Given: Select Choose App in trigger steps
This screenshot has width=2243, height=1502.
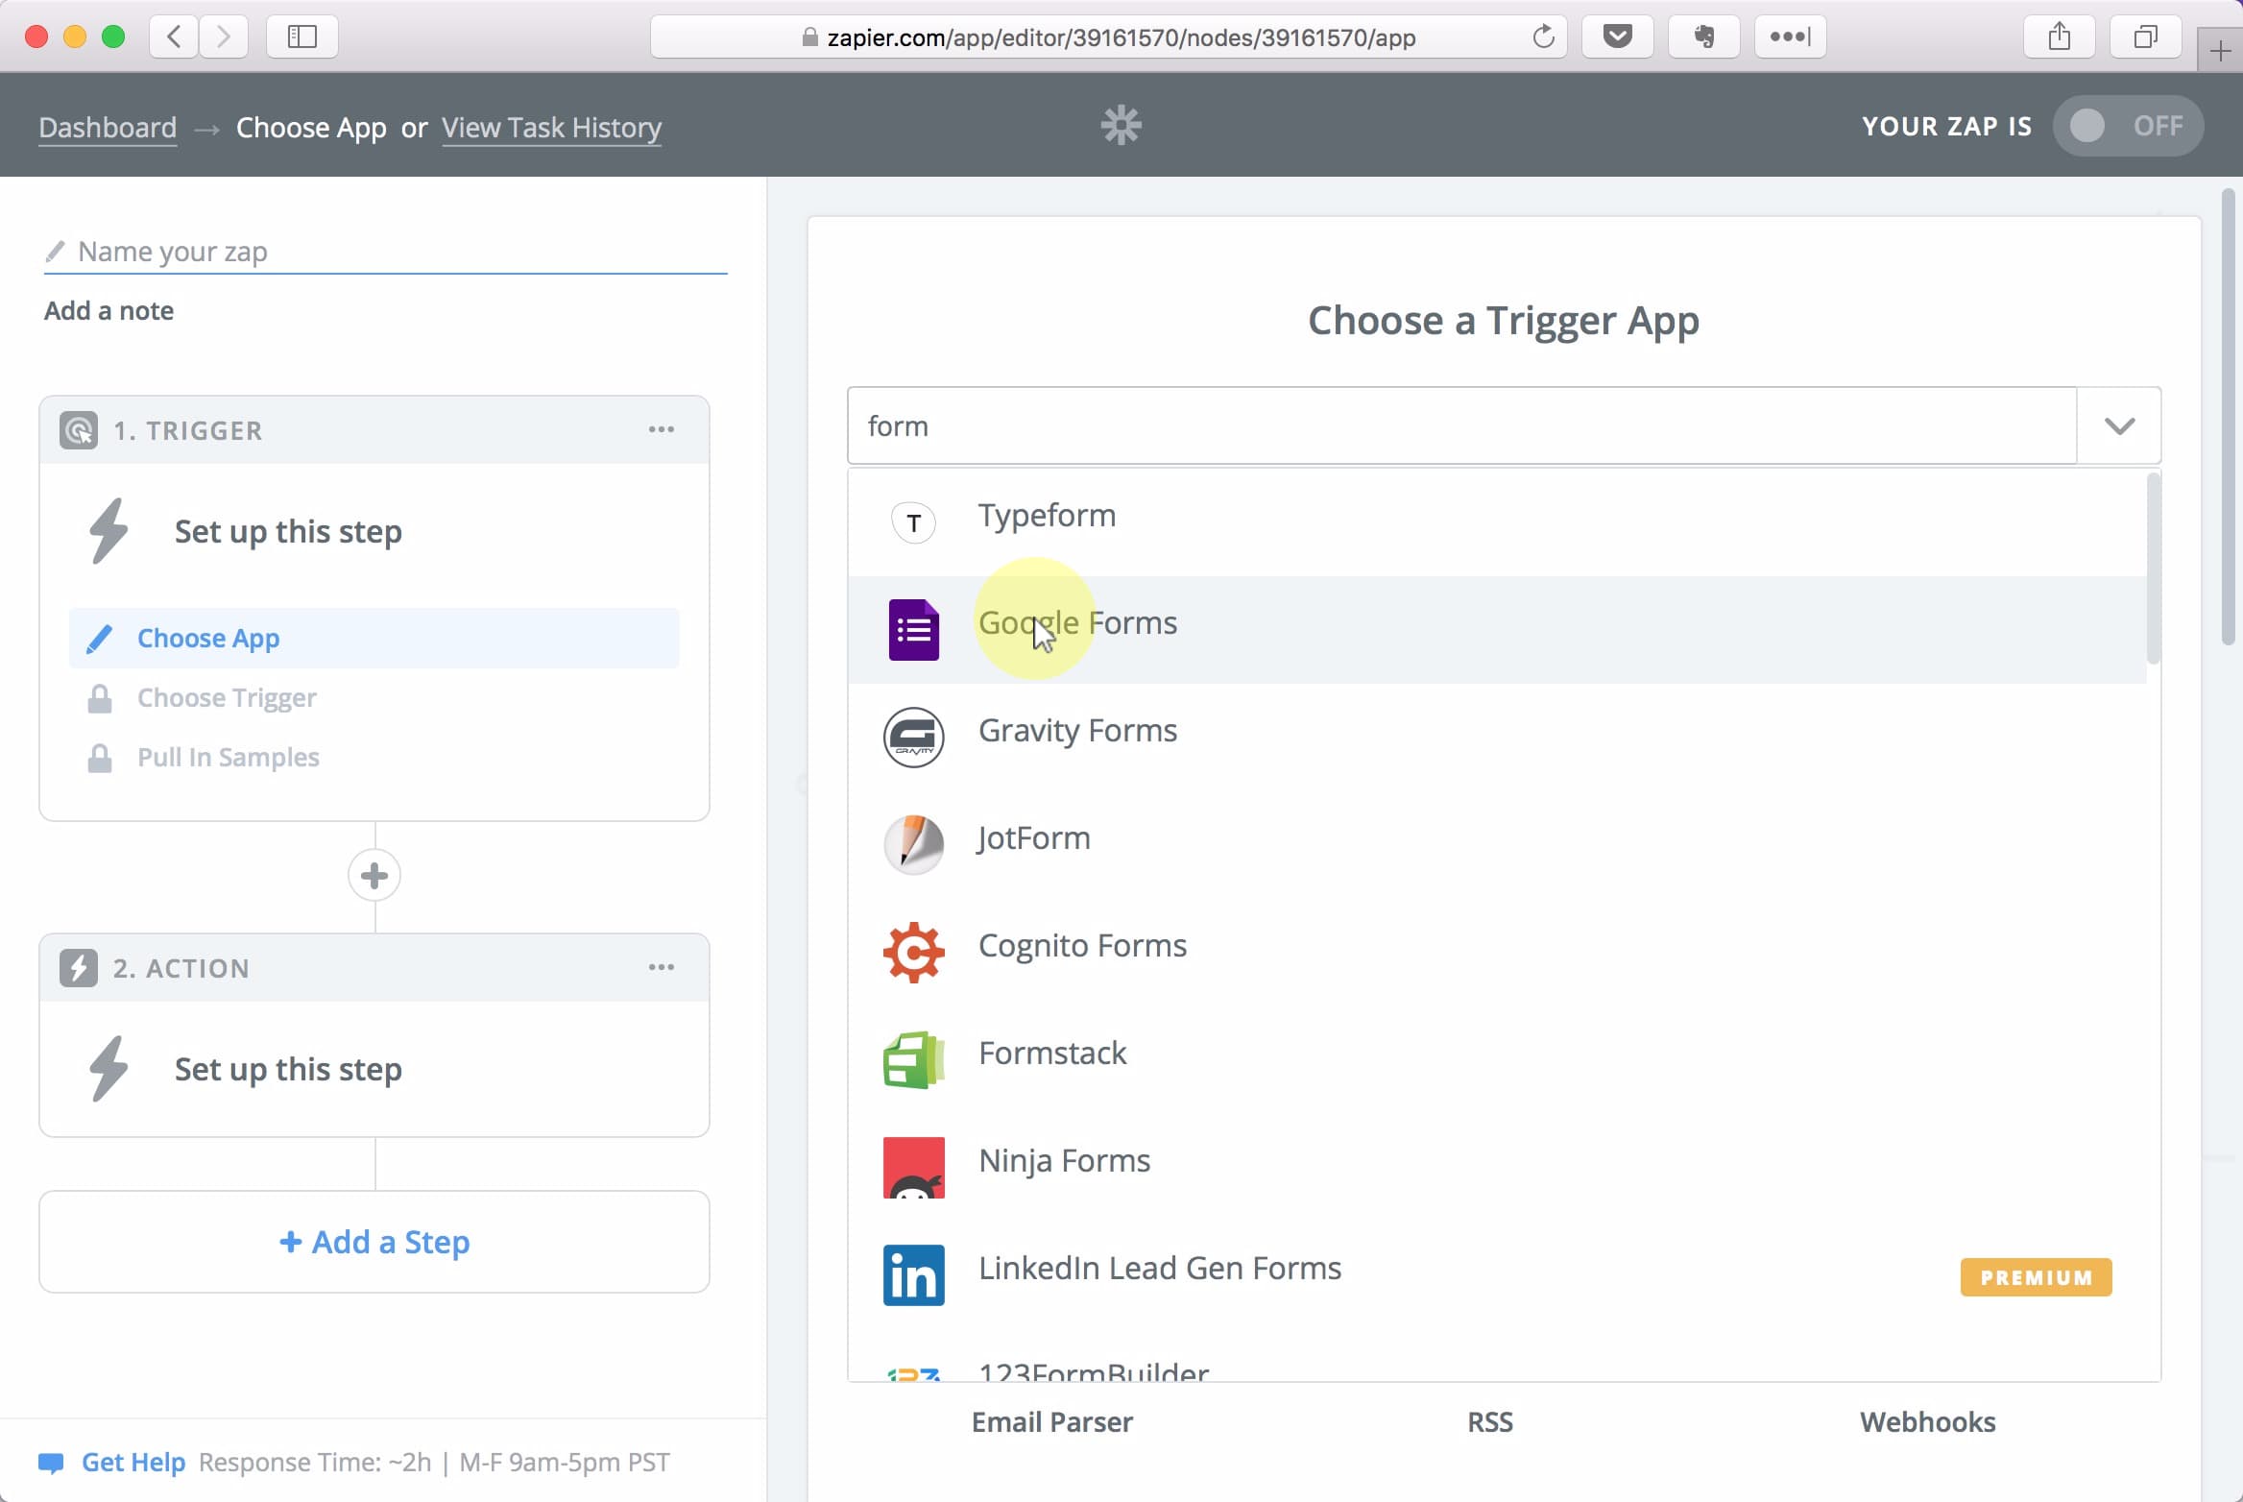Looking at the screenshot, I should coord(374,638).
